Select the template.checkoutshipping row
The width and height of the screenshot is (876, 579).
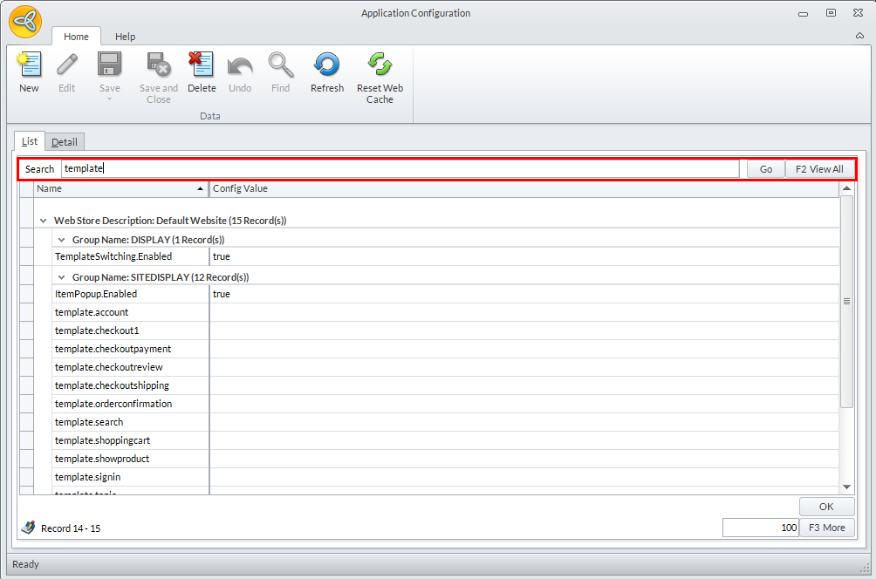coord(445,385)
